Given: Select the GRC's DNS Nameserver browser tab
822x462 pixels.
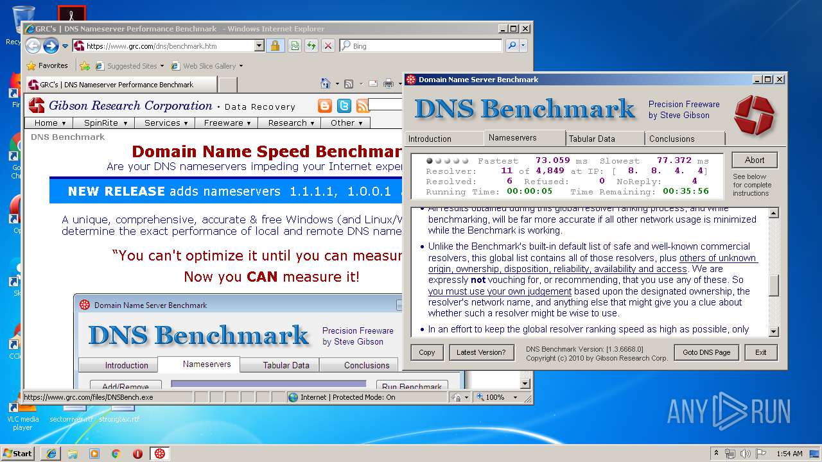Looking at the screenshot, I should tap(121, 84).
